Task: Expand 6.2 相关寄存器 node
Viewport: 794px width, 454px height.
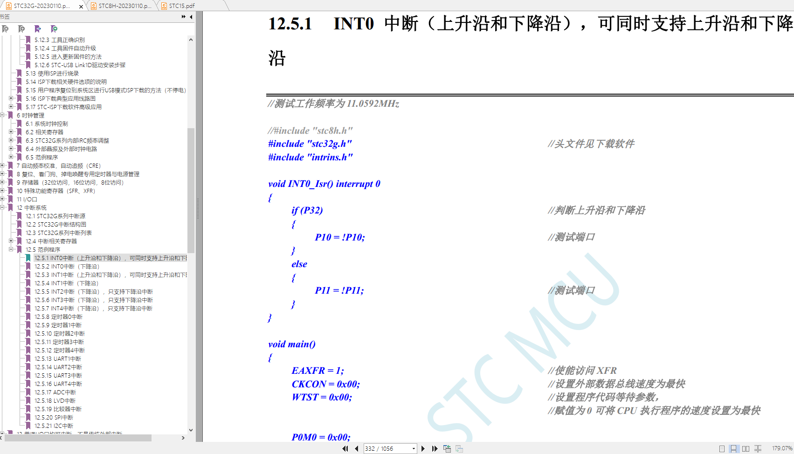Action: (x=11, y=132)
